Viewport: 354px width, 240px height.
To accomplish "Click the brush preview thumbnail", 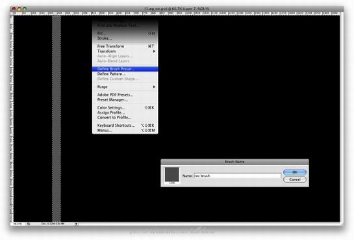I will (x=172, y=174).
